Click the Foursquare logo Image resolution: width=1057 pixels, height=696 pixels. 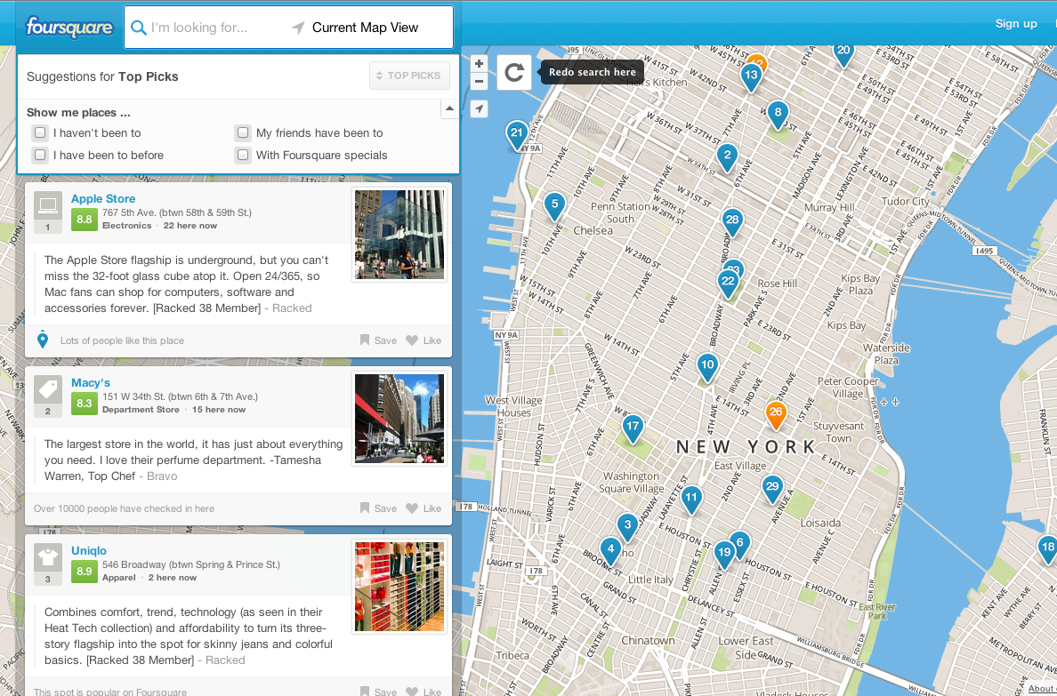(x=69, y=28)
